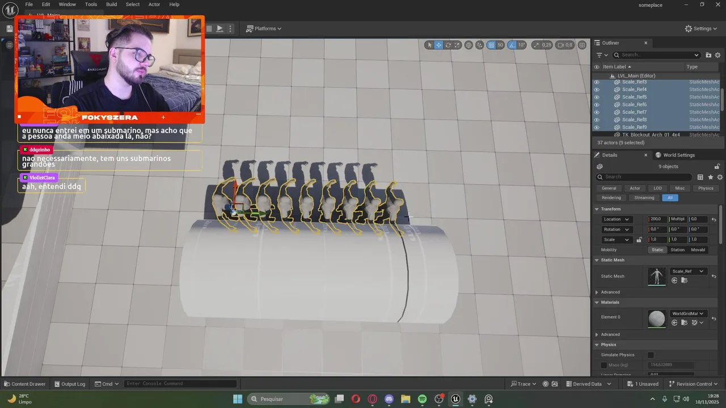The image size is (726, 408).
Task: Collapse the Transform section
Action: point(597,209)
